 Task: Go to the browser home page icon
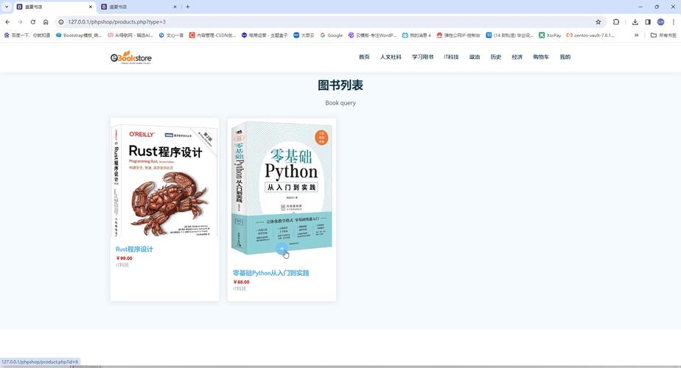(46, 21)
